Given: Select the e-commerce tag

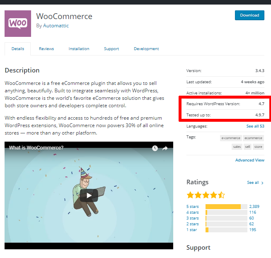Looking at the screenshot, I should (x=230, y=138).
